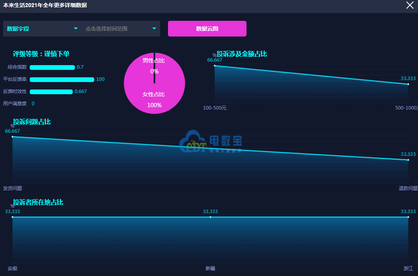Click the 反馈时效性 progress bar
Screen dimensions: 418x276
[x=51, y=92]
